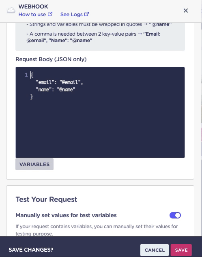
Task: Open the VARIABLES button
Action: pos(34,164)
